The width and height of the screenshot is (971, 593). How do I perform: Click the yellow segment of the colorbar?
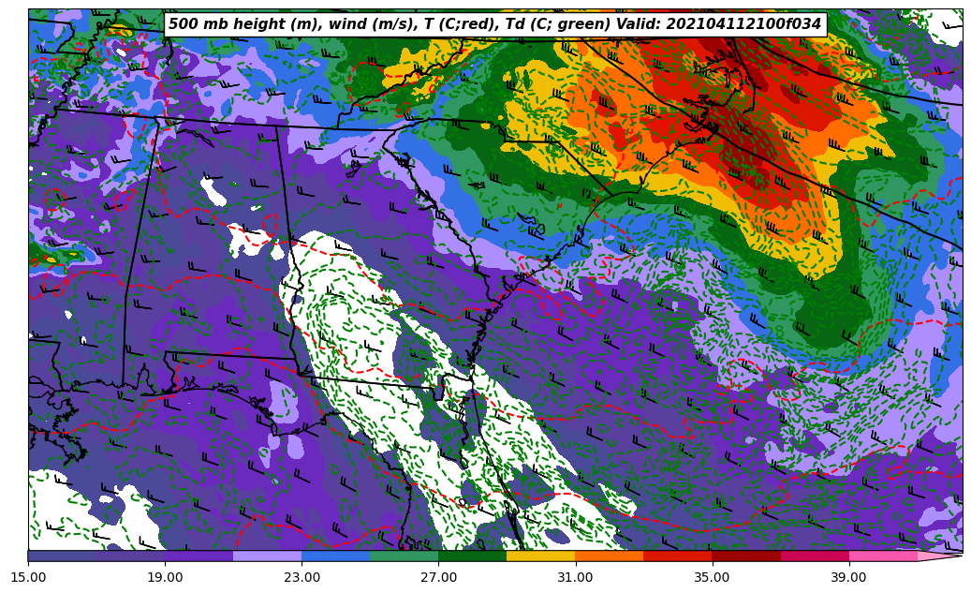(540, 556)
